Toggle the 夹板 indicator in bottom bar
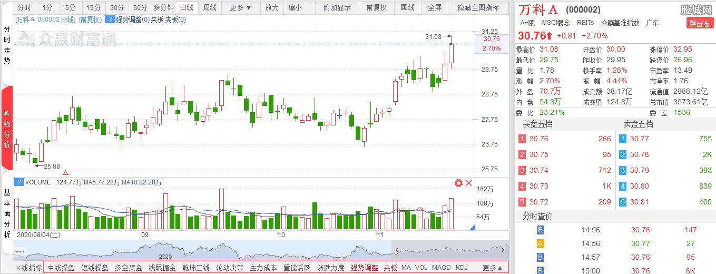 390,268
